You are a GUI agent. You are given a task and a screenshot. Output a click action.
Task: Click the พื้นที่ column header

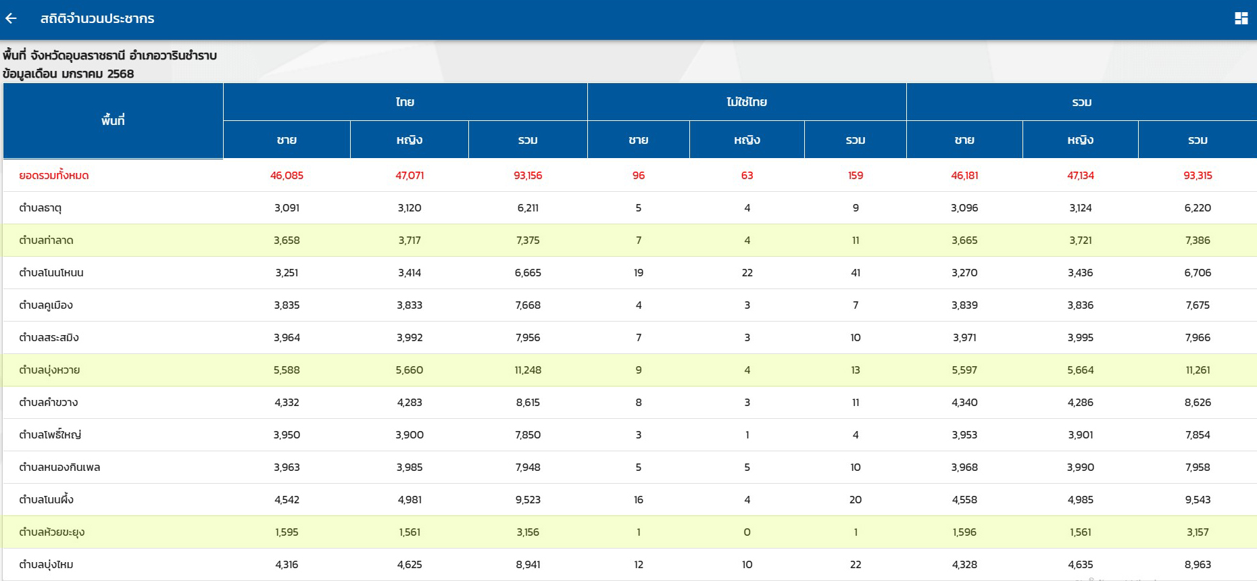click(x=113, y=121)
